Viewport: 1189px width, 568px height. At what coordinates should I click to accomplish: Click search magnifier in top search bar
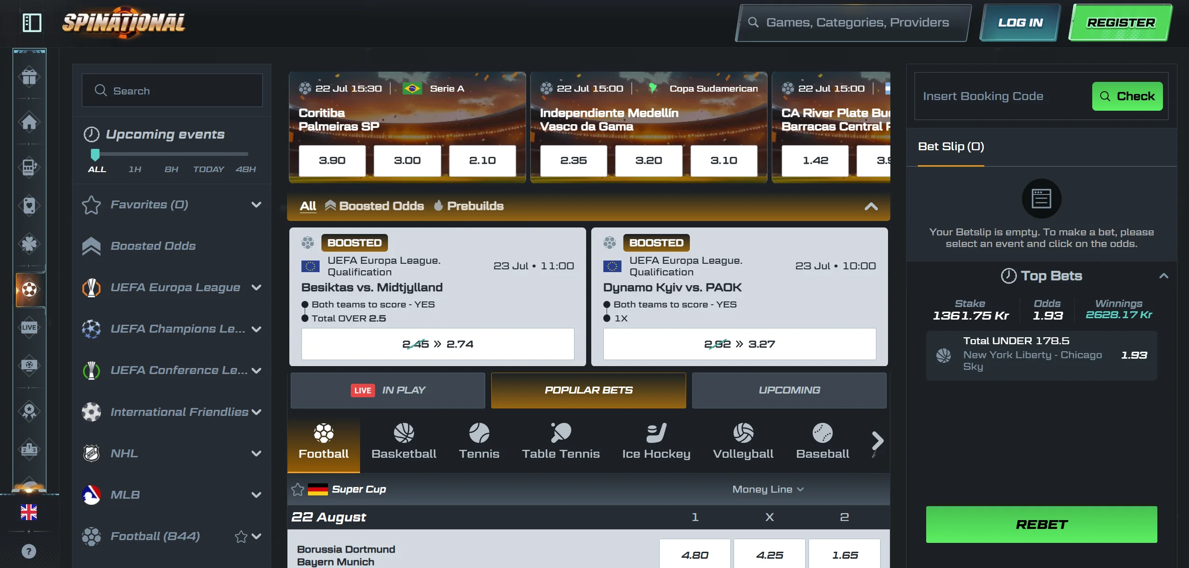pyautogui.click(x=753, y=22)
